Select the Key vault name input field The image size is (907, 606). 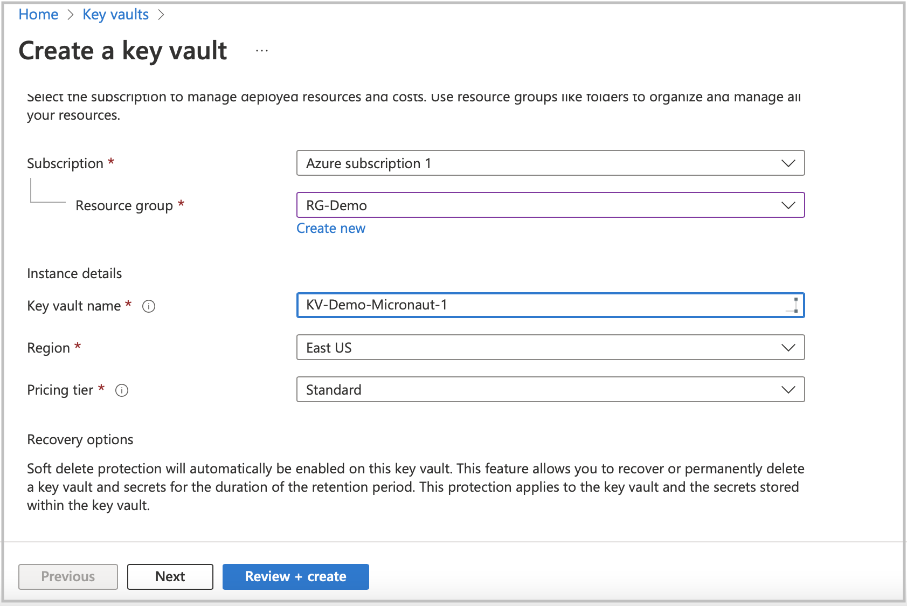click(550, 305)
